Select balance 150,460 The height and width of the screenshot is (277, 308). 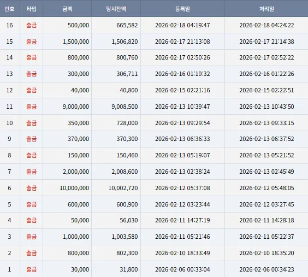[127, 155]
